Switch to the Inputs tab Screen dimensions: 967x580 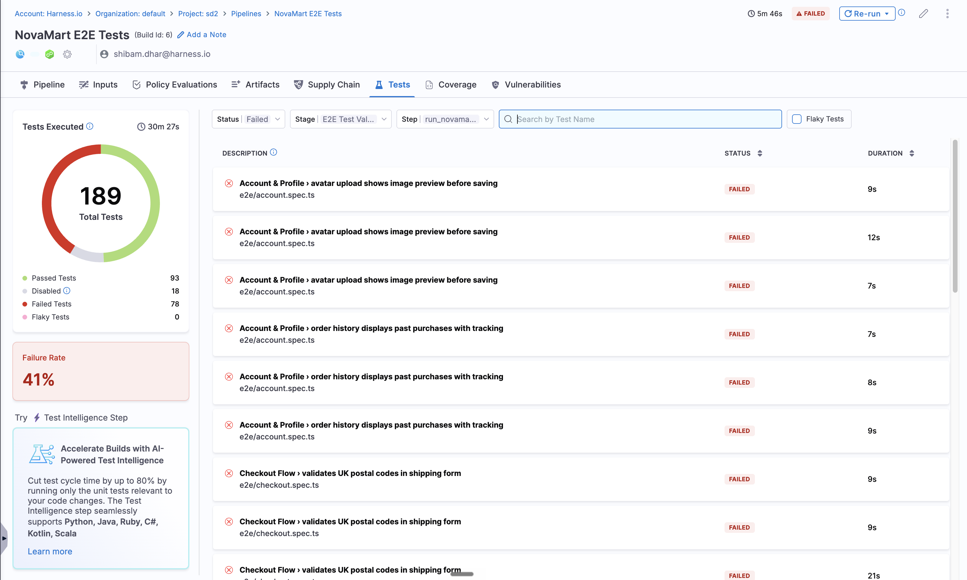pos(98,84)
